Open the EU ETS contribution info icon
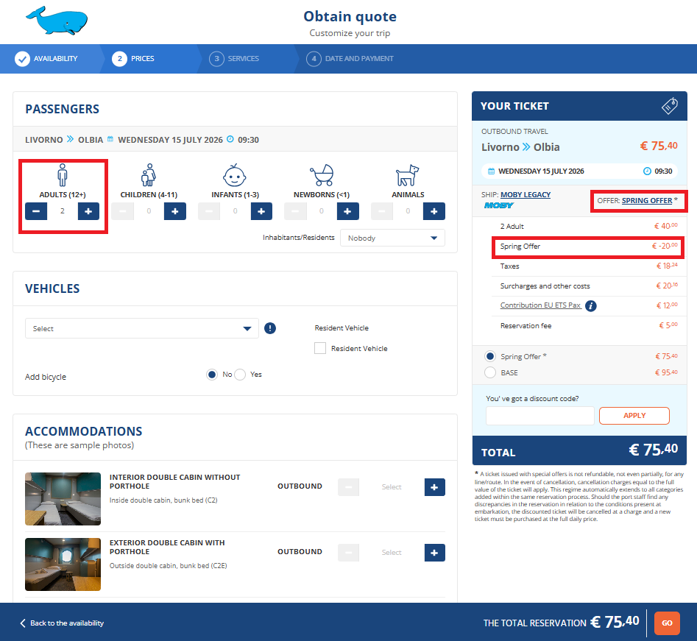 (x=590, y=305)
